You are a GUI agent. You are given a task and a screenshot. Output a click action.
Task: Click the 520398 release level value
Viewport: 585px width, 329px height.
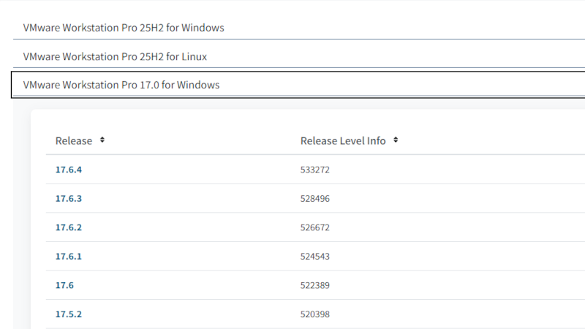315,314
